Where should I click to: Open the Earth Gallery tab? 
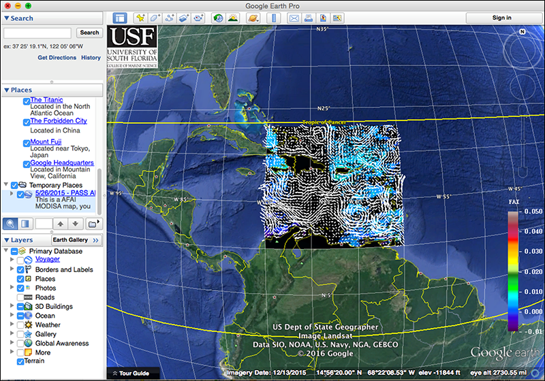pyautogui.click(x=76, y=239)
